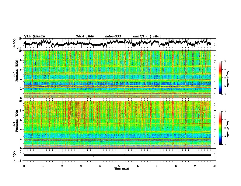Click the ch.1(V) waveform trace panel

119,43
